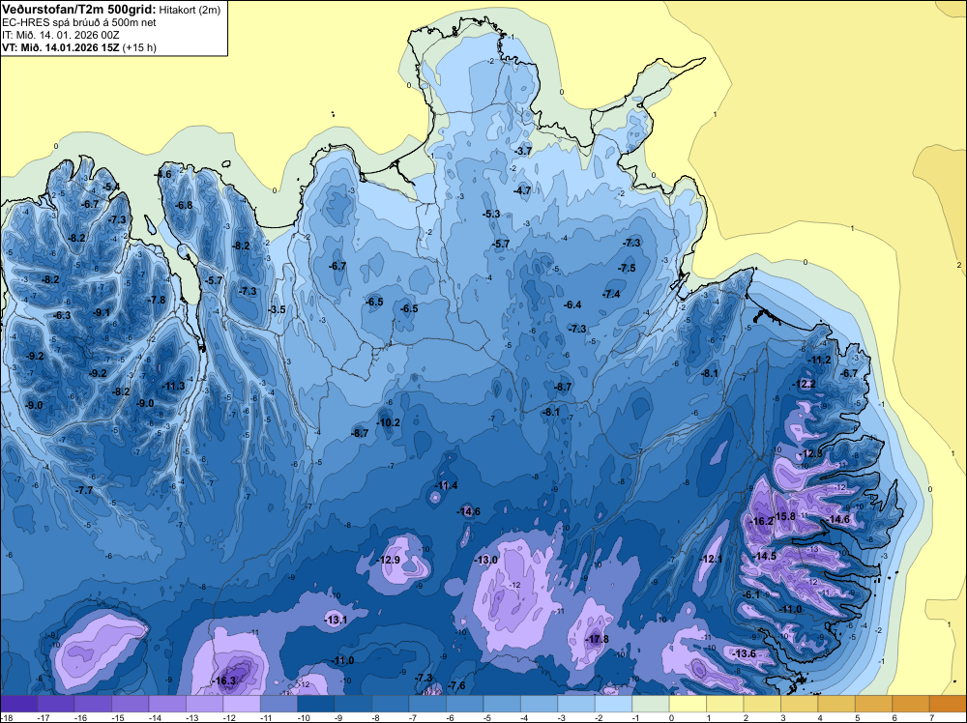Viewport: 967px width, 723px height.
Task: Click the -12.9 temperature label
Action: tap(388, 560)
